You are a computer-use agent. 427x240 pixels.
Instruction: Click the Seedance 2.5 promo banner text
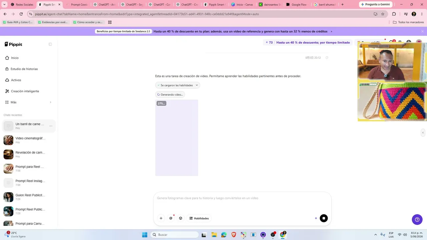[x=123, y=31]
